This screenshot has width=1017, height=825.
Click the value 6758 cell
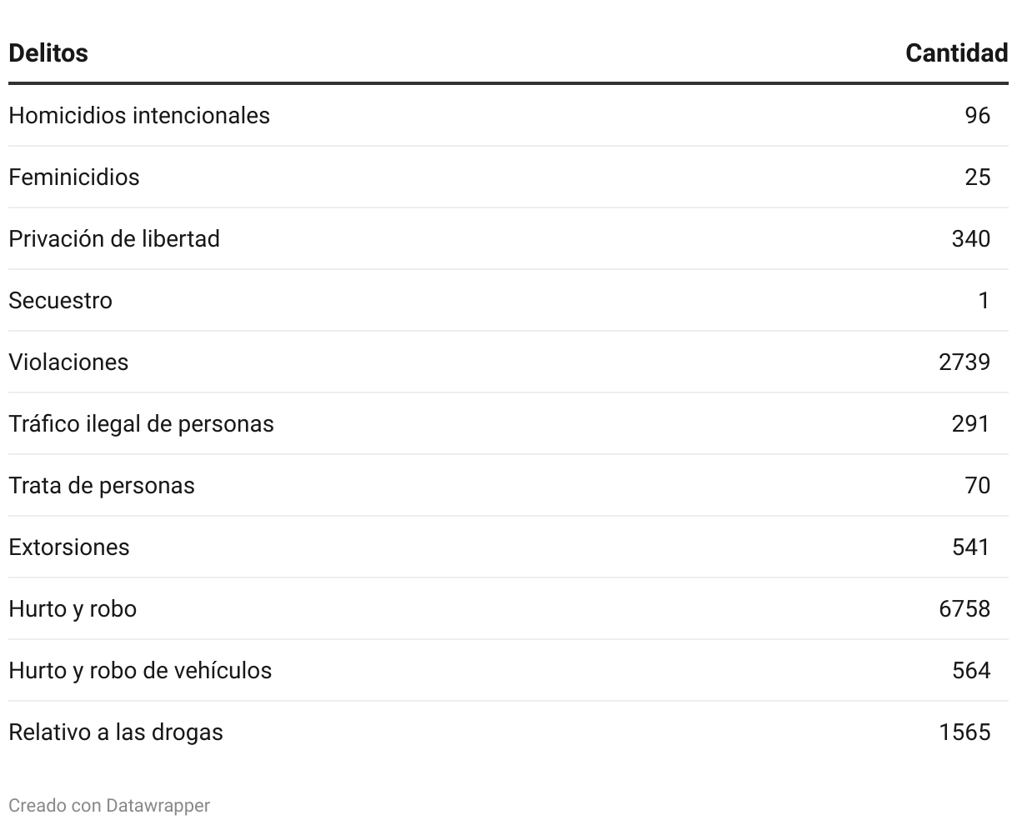click(964, 608)
